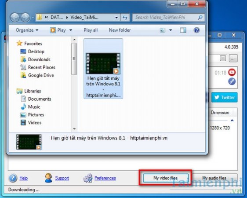Open Help link in downloader window
Image resolution: width=247 pixels, height=198 pixels.
tap(24, 178)
